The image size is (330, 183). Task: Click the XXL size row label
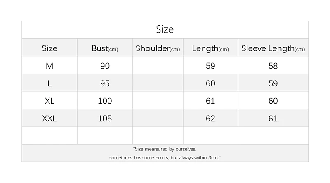click(49, 119)
